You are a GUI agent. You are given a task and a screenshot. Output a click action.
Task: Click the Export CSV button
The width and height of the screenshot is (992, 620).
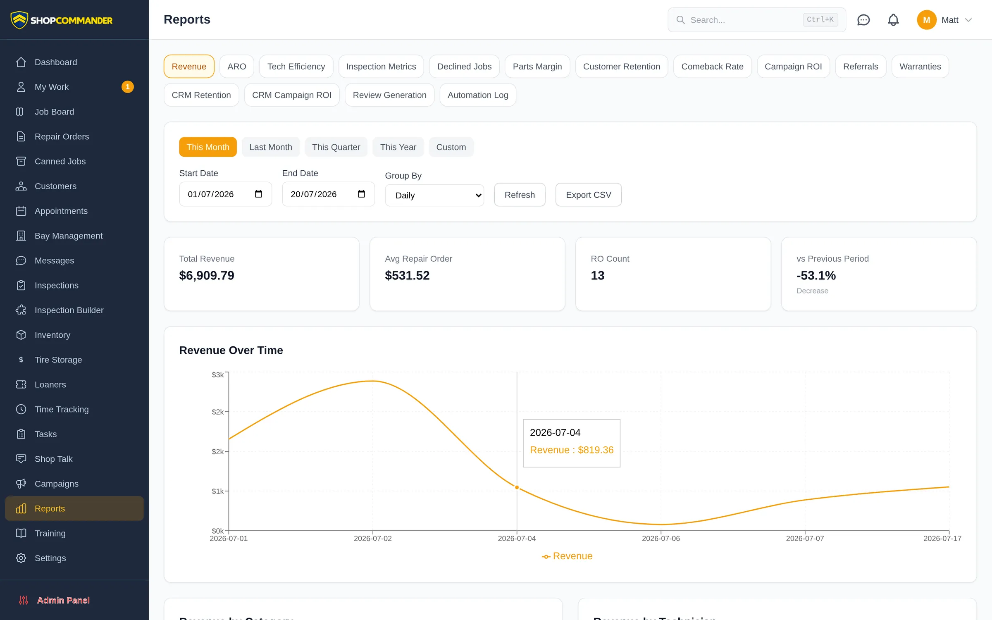pyautogui.click(x=589, y=195)
